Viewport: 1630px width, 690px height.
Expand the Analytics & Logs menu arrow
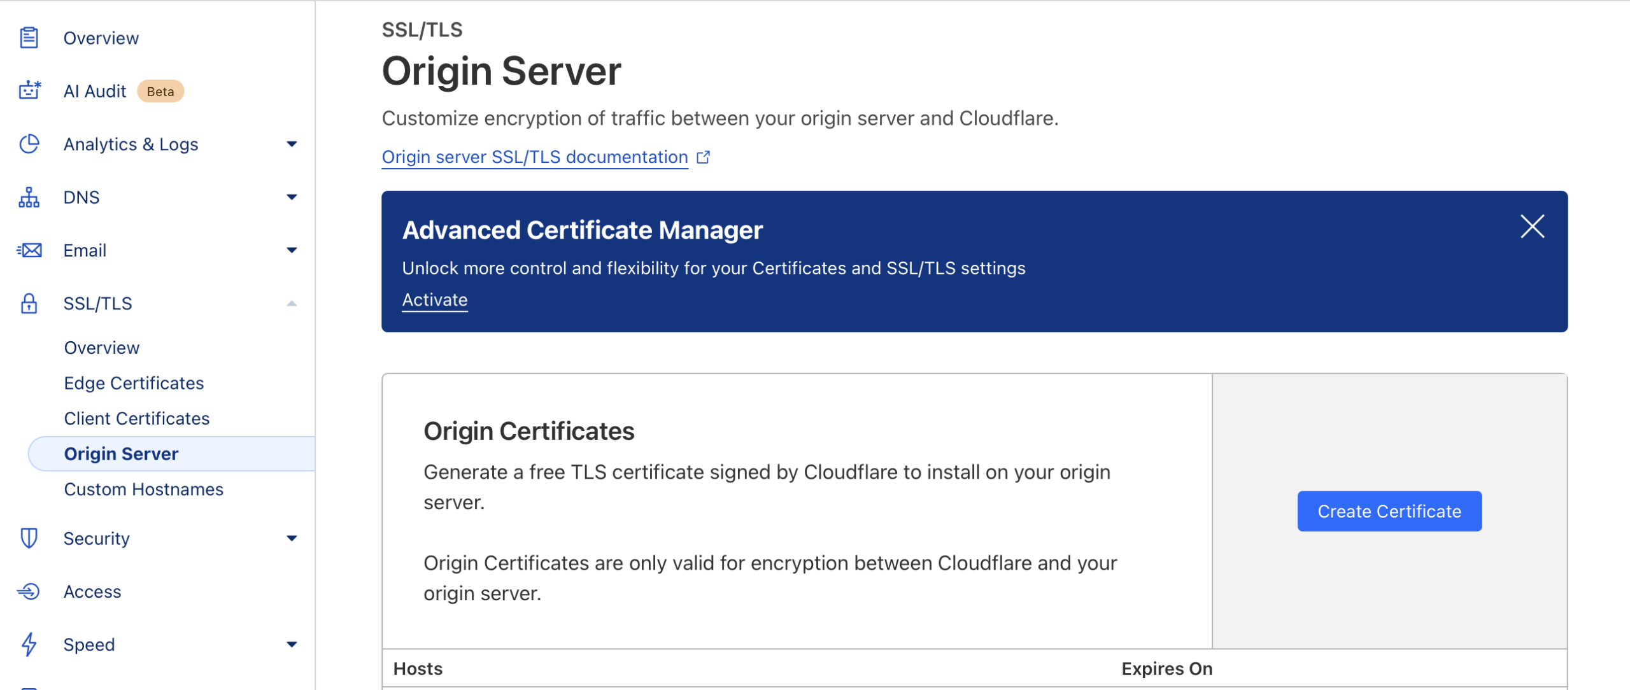point(292,144)
